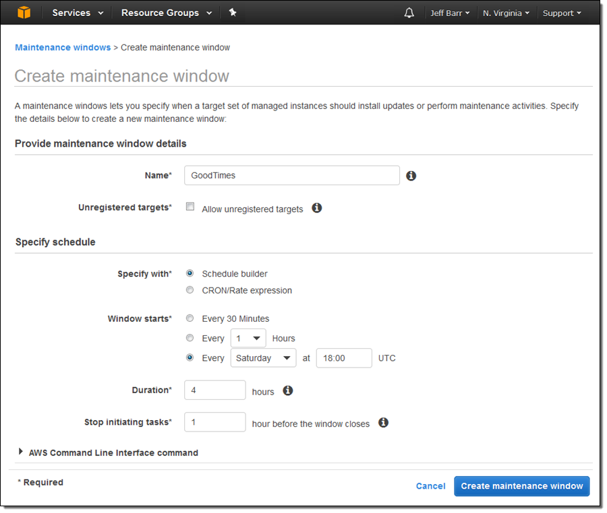Click the Cancel link
Image resolution: width=607 pixels, height=513 pixels.
(x=430, y=486)
